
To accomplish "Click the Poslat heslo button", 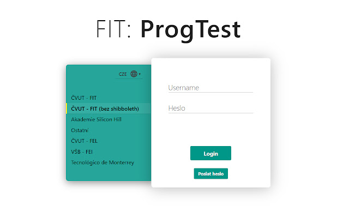I will pos(210,174).
